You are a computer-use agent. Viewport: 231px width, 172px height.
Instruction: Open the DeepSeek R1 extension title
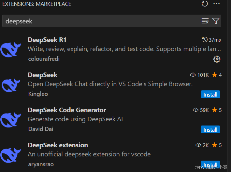pyautogui.click(x=47, y=40)
